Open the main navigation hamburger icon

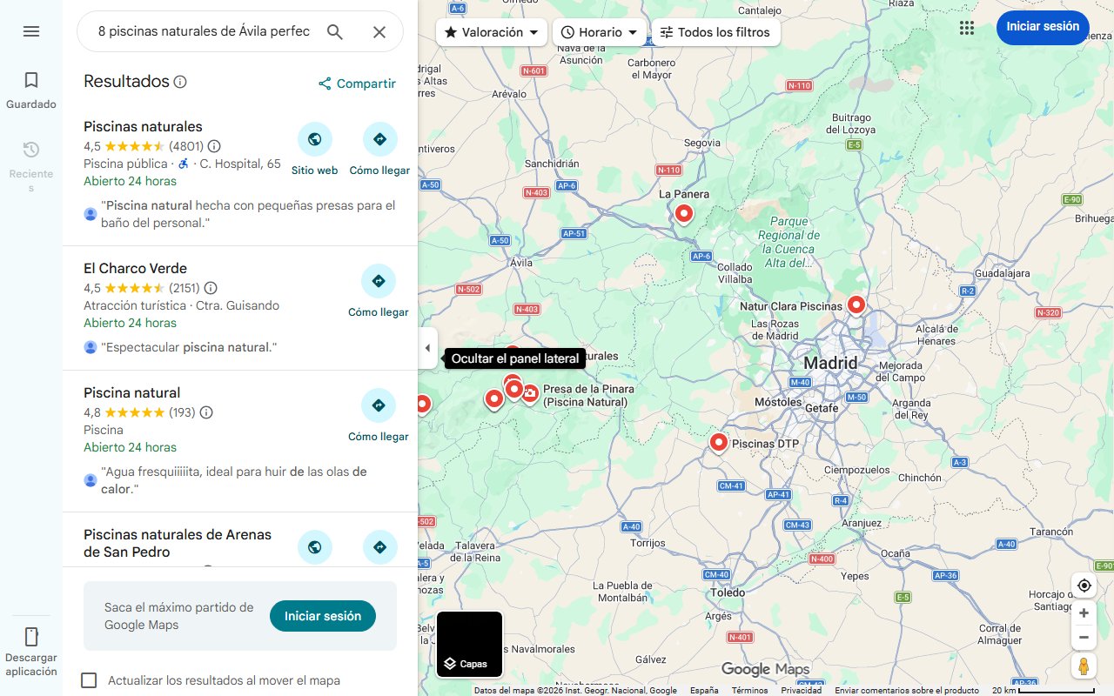click(31, 31)
